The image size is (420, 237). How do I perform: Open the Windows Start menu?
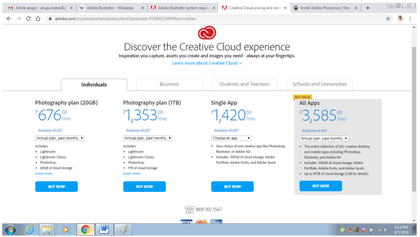(x=11, y=230)
